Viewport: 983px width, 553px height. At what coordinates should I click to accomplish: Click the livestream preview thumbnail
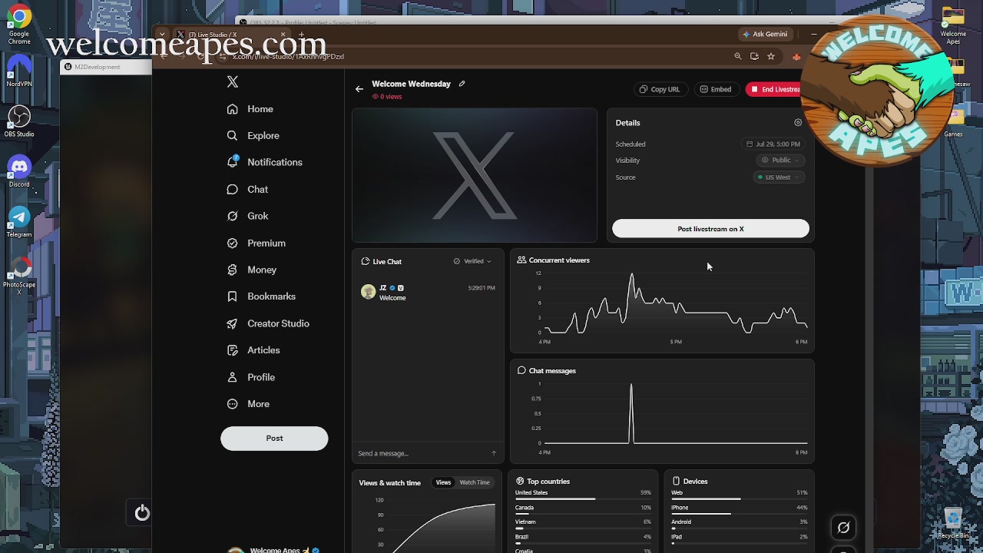pos(475,175)
